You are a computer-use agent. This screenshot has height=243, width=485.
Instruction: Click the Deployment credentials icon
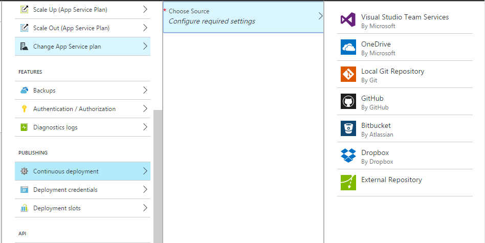[24, 189]
